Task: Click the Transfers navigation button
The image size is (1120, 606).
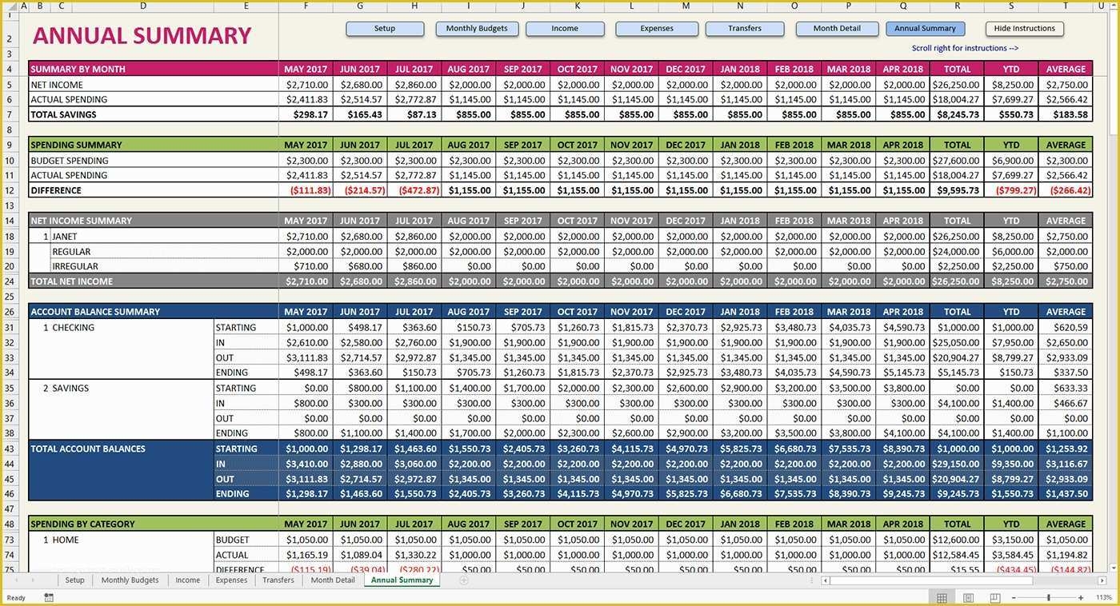Action: [x=744, y=28]
